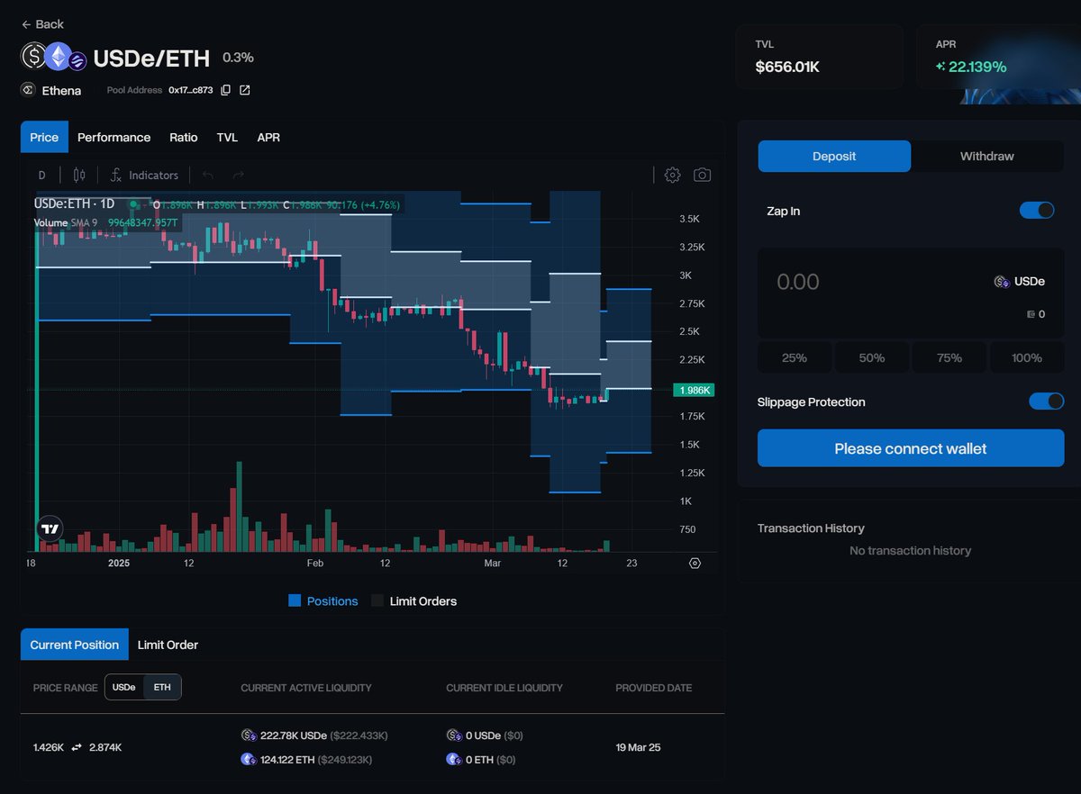Open the Limit Order tab
The height and width of the screenshot is (794, 1081).
pyautogui.click(x=168, y=645)
